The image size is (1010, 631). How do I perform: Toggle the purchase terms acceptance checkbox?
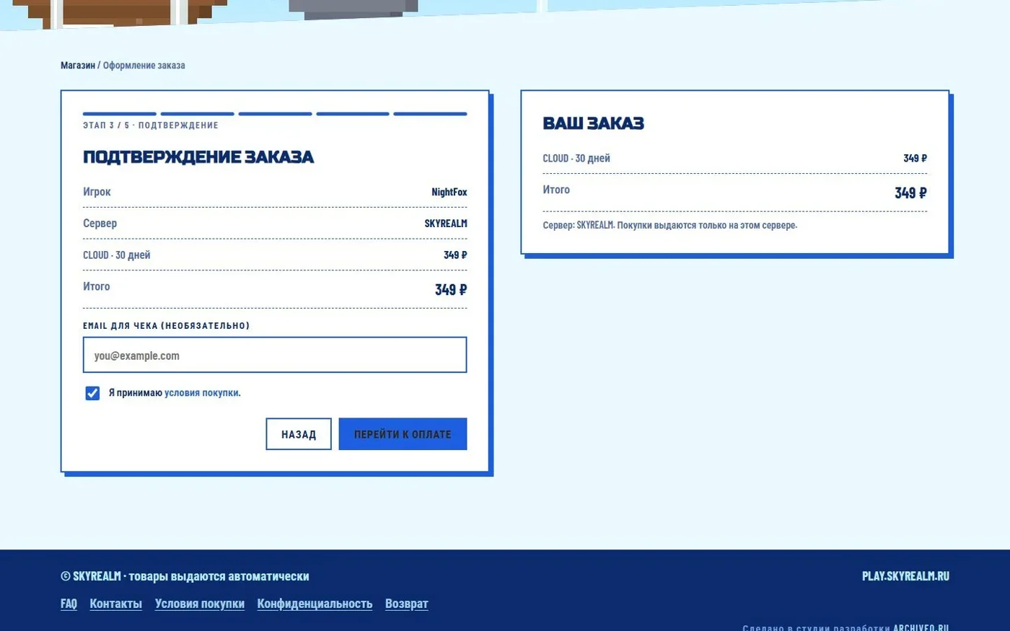click(x=92, y=393)
